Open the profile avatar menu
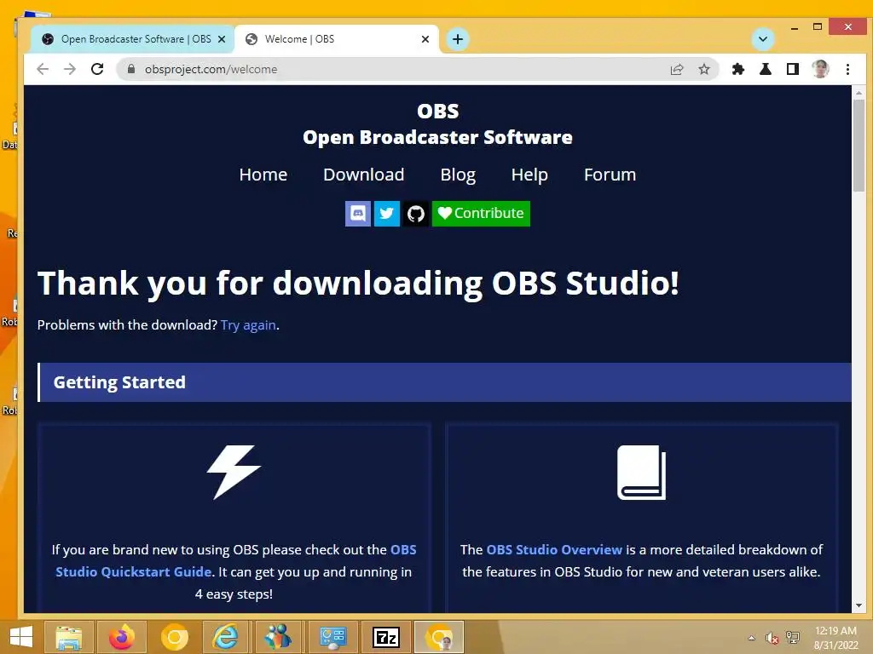 point(820,69)
